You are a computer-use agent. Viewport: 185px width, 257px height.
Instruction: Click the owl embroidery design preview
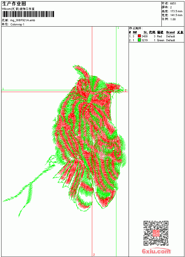65,141
